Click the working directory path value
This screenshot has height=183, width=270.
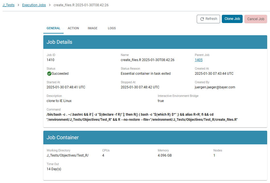(68, 155)
